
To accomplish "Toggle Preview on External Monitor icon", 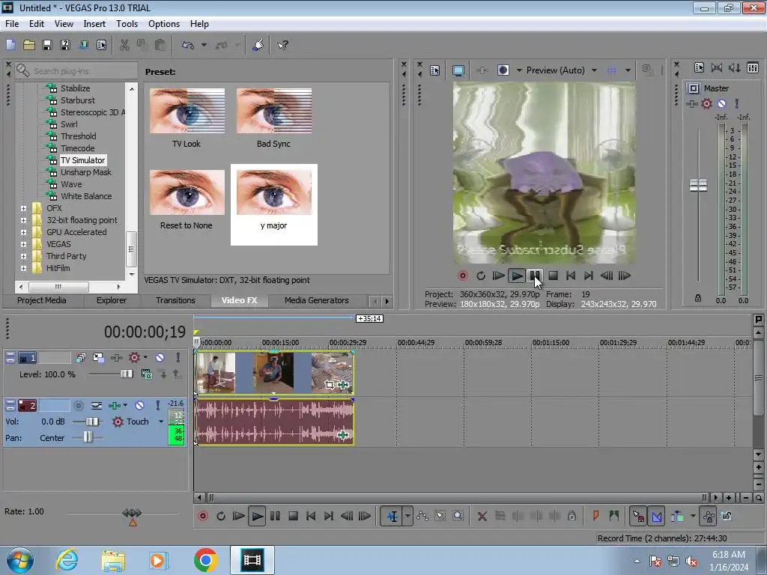I will tap(458, 70).
